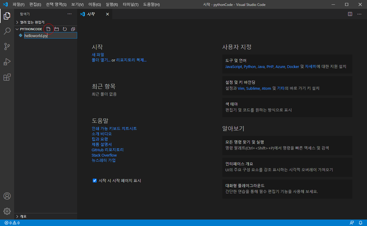Open the 선택 영역(S) menu
The height and width of the screenshot is (226, 367).
pyautogui.click(x=56, y=4)
